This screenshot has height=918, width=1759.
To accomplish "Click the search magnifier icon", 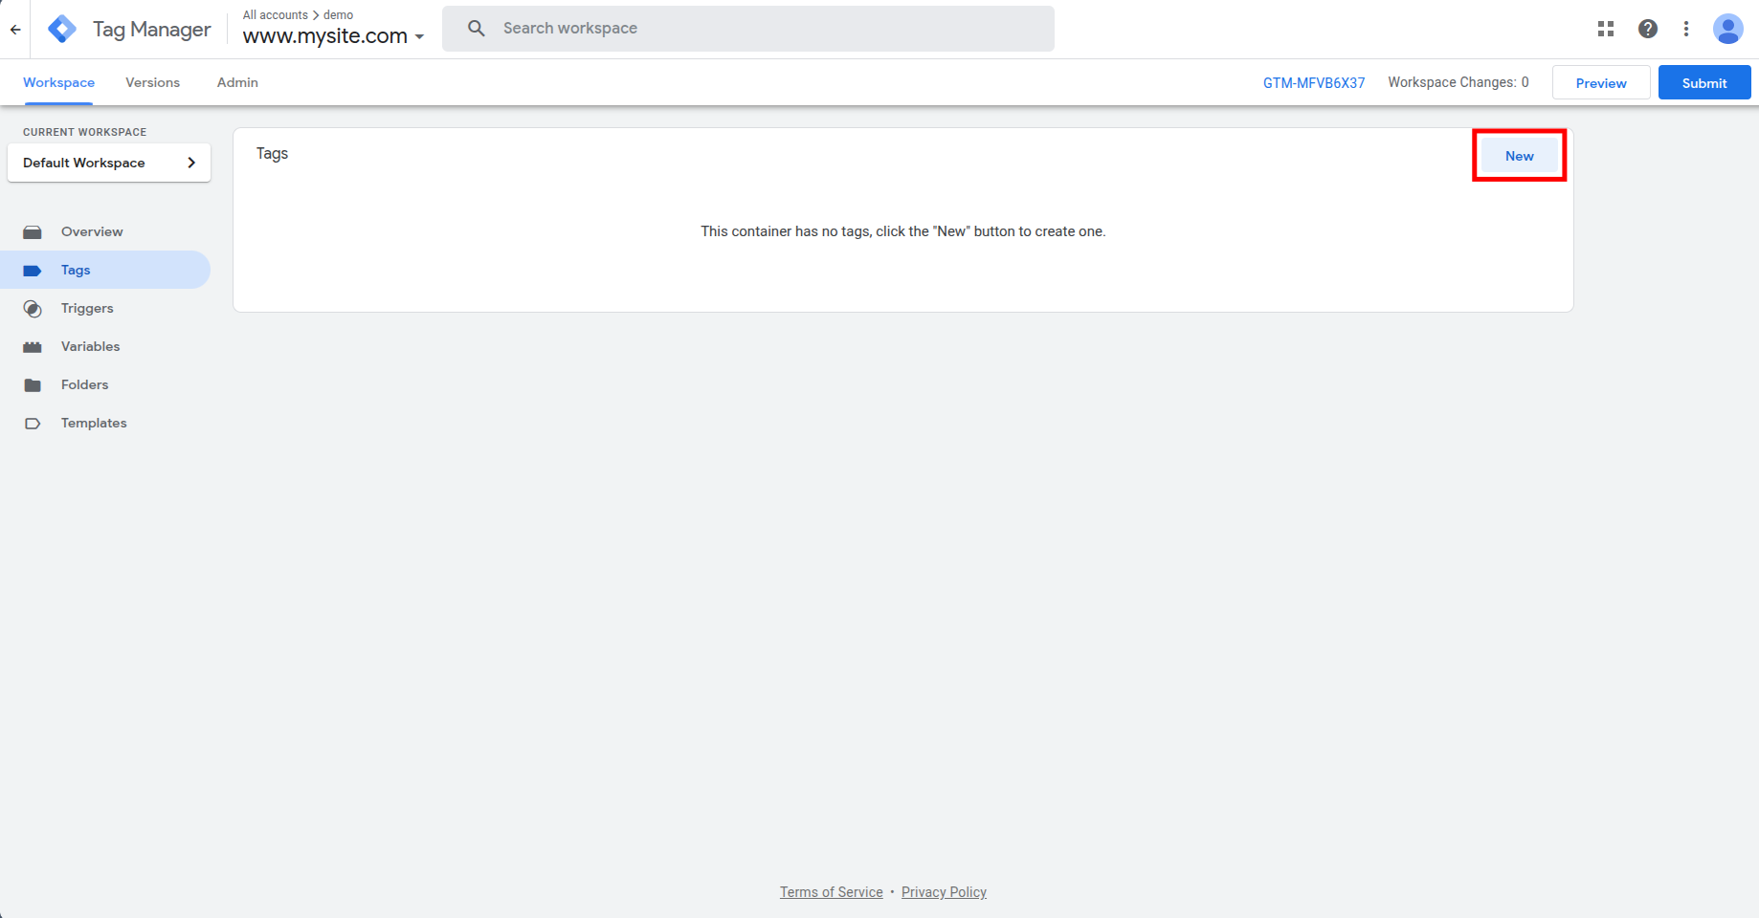I will (477, 29).
